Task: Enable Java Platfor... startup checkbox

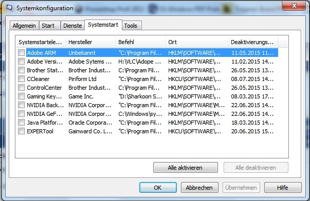Action: tap(21, 123)
